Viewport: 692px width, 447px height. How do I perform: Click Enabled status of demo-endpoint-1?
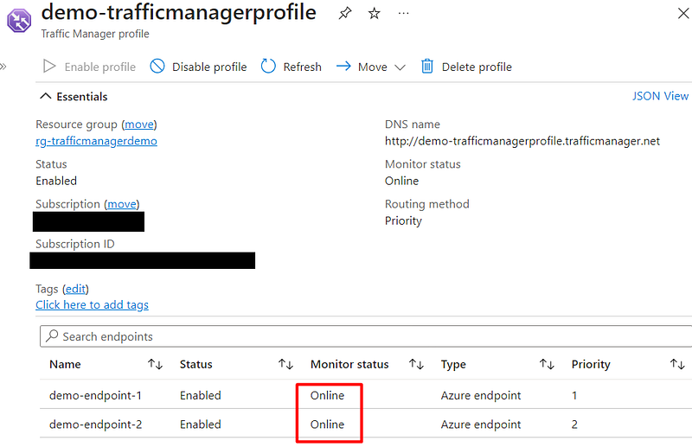(x=201, y=395)
